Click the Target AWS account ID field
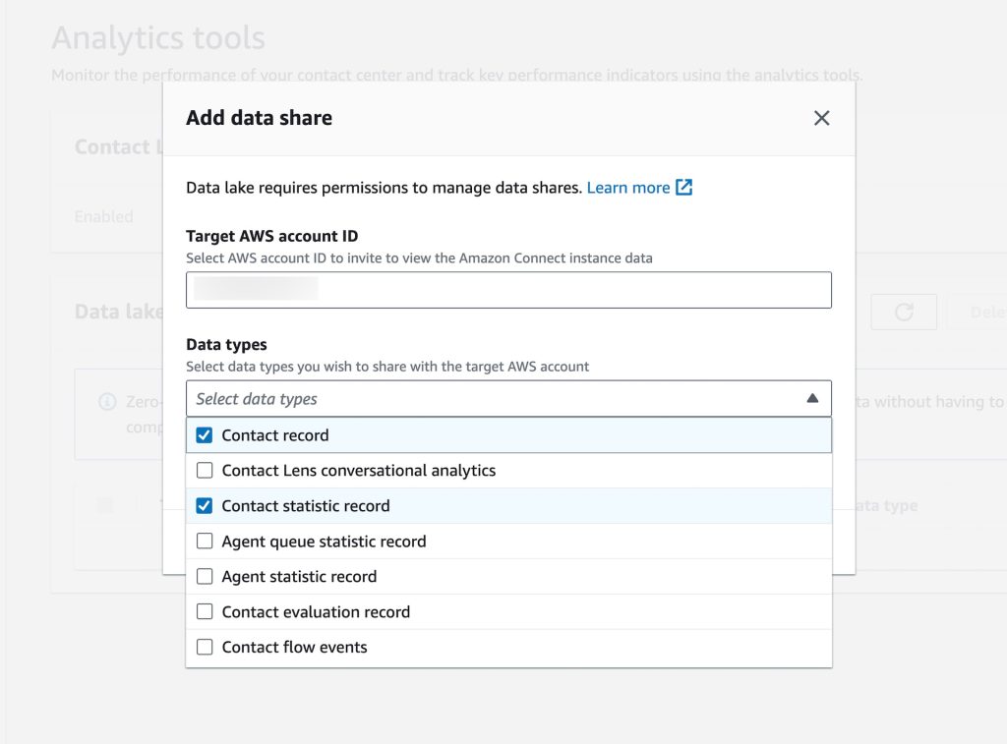Viewport: 1007px width, 744px height. tap(508, 290)
